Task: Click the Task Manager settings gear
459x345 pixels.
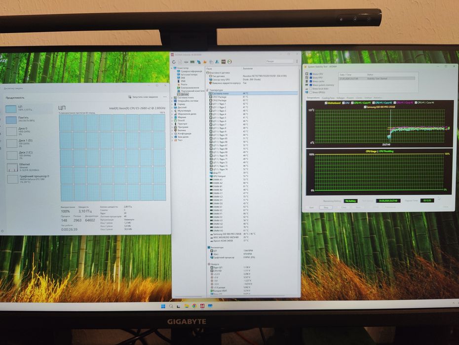Action: pos(2,231)
